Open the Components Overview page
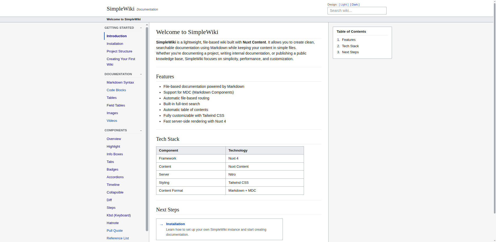Screen dimensions: 496x242 pos(114,139)
